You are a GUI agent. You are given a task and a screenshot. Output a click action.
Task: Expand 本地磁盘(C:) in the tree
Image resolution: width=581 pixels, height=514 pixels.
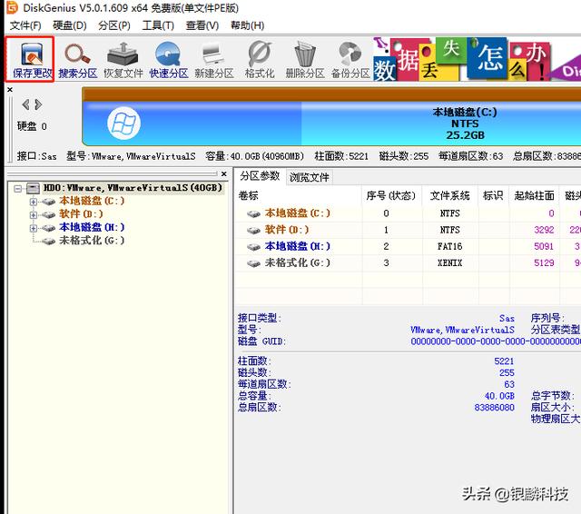click(34, 202)
